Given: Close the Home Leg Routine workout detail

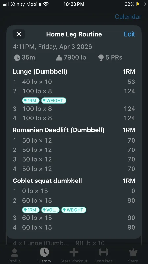Looking at the screenshot, I should 19,34.
